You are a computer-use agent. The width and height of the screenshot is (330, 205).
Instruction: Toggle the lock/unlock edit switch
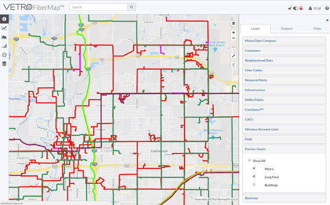point(296,8)
